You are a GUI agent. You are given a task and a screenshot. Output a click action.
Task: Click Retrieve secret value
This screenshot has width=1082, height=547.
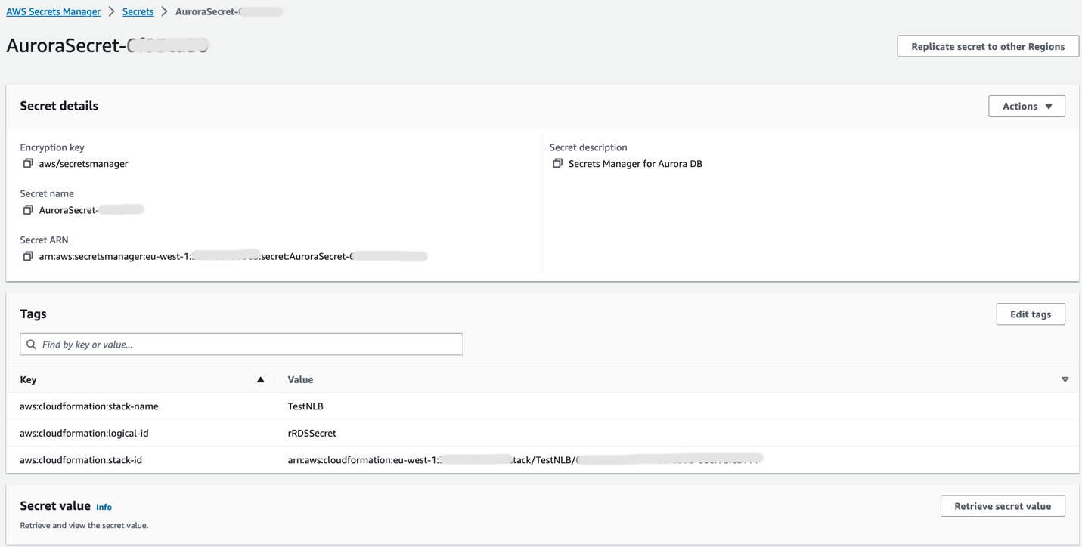pos(1003,505)
